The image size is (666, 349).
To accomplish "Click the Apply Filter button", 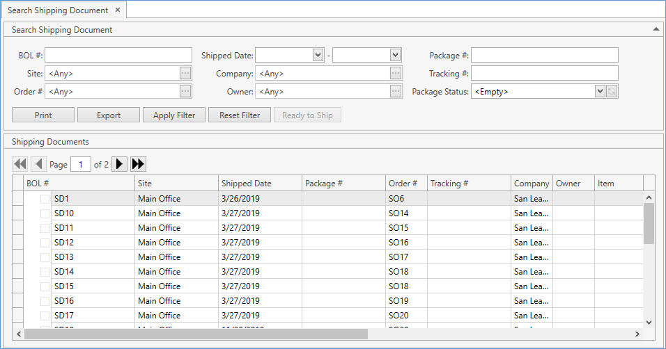I will point(174,115).
